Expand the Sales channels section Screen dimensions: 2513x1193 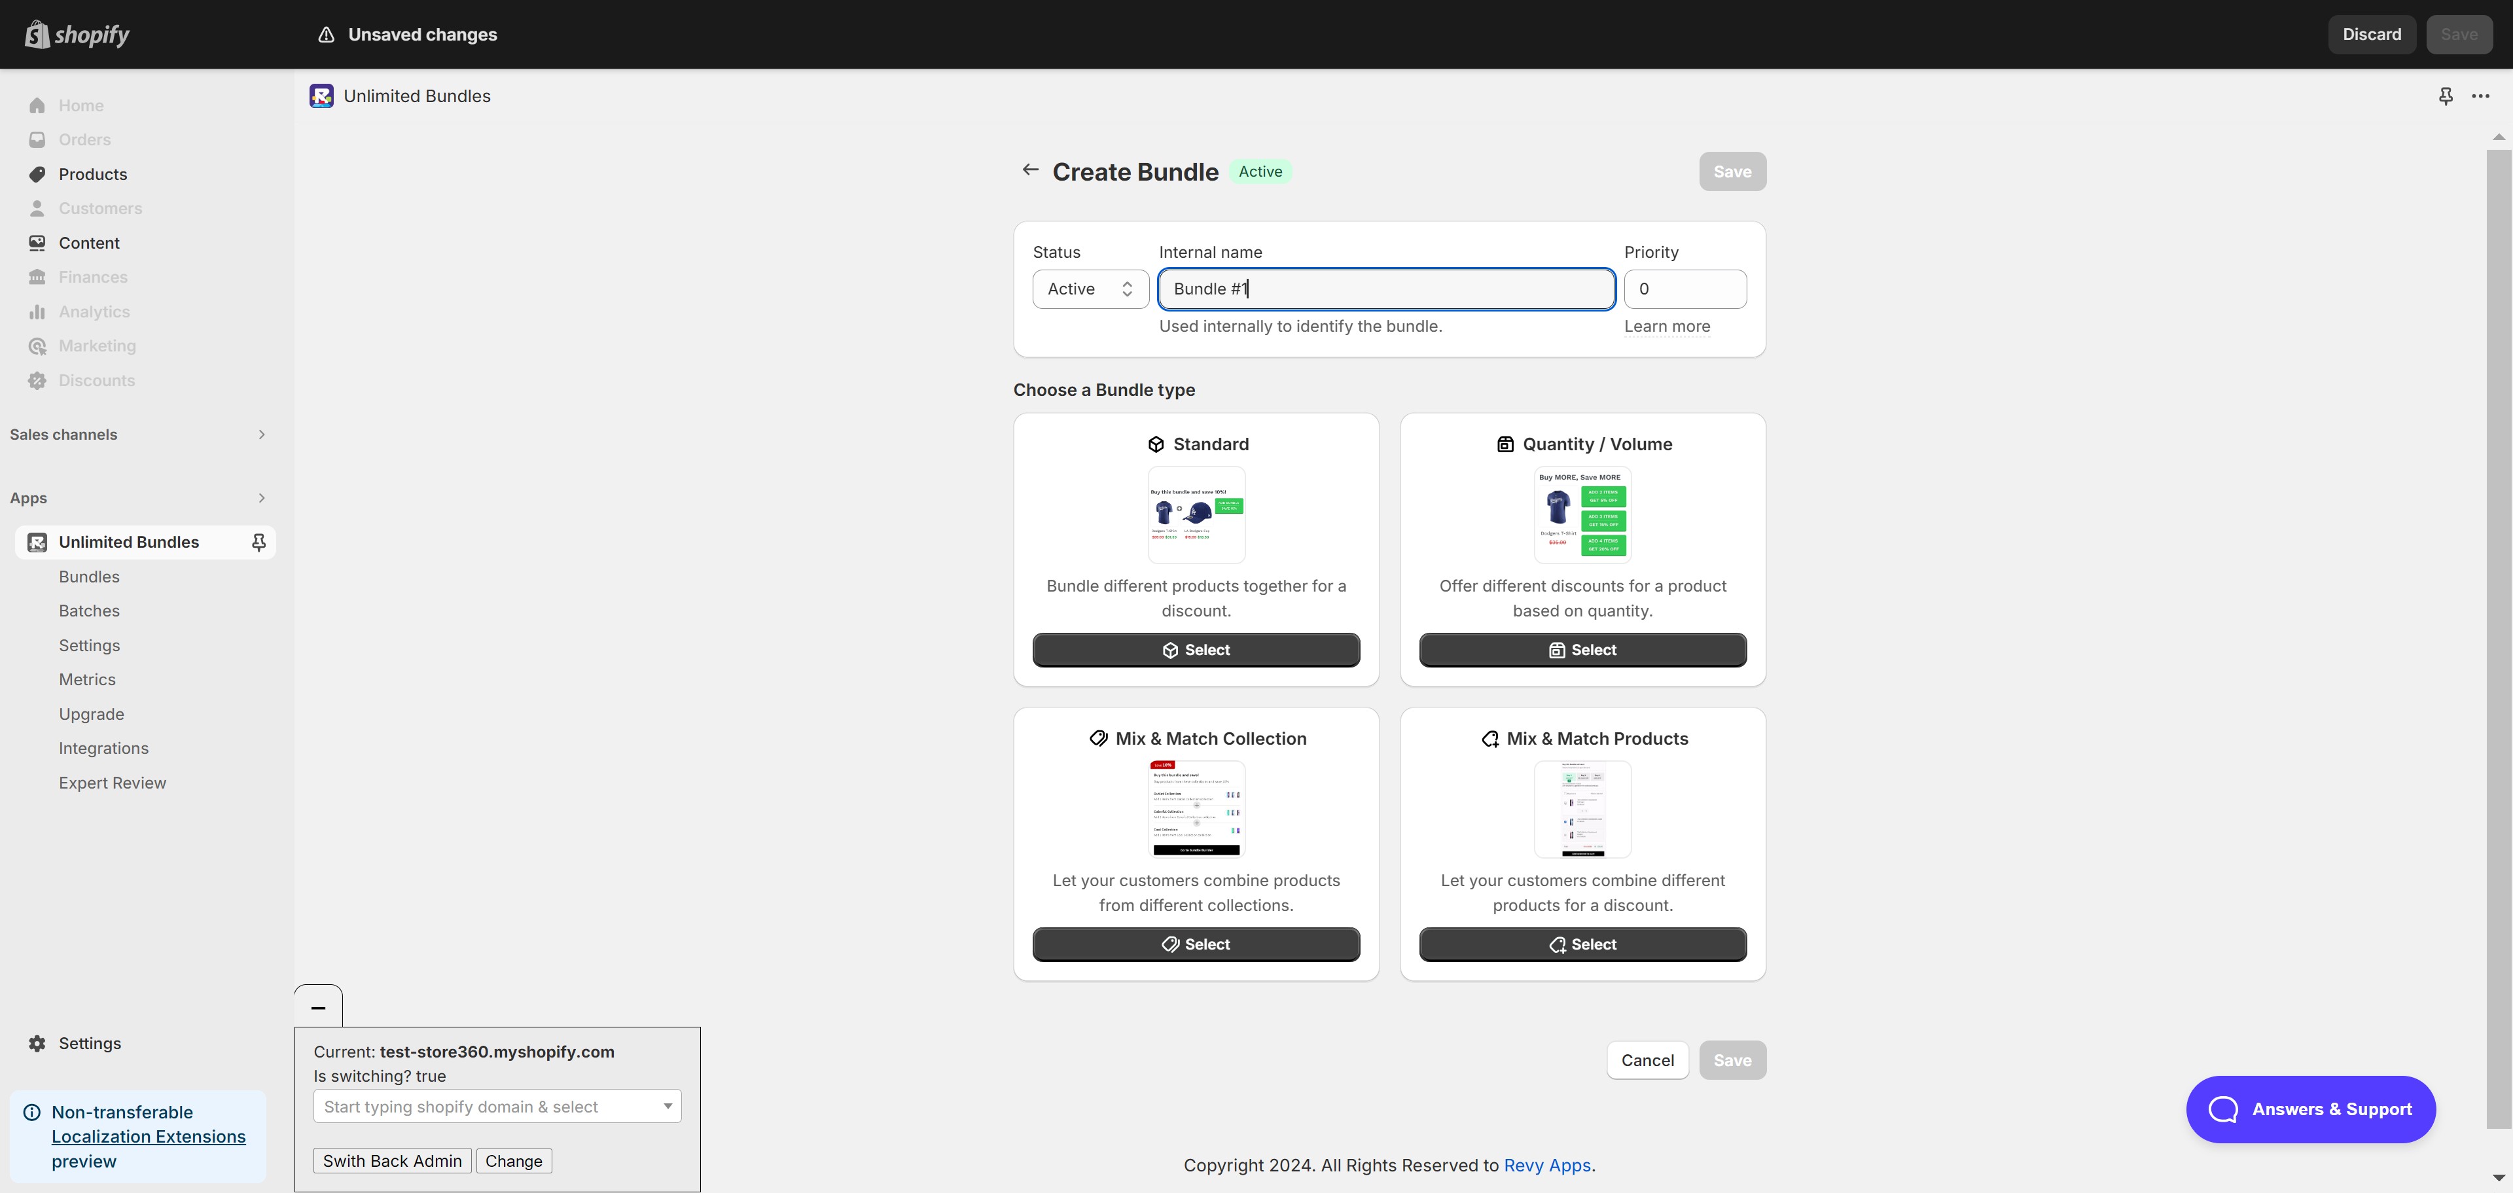click(262, 434)
